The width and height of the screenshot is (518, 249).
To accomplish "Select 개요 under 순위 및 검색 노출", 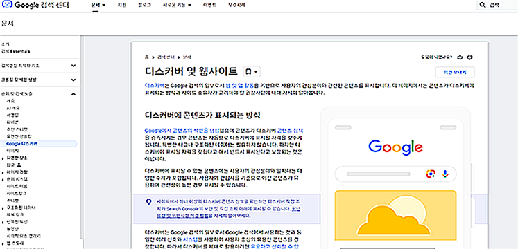I will point(10,101).
